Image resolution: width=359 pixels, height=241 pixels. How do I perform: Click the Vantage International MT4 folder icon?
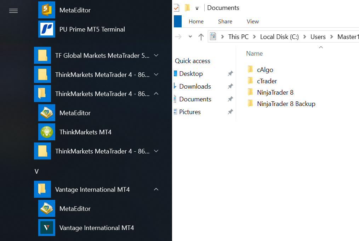pos(42,189)
